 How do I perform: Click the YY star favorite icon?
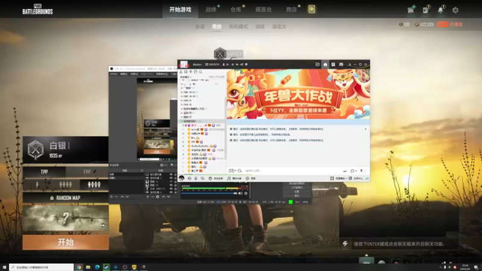pos(233,64)
